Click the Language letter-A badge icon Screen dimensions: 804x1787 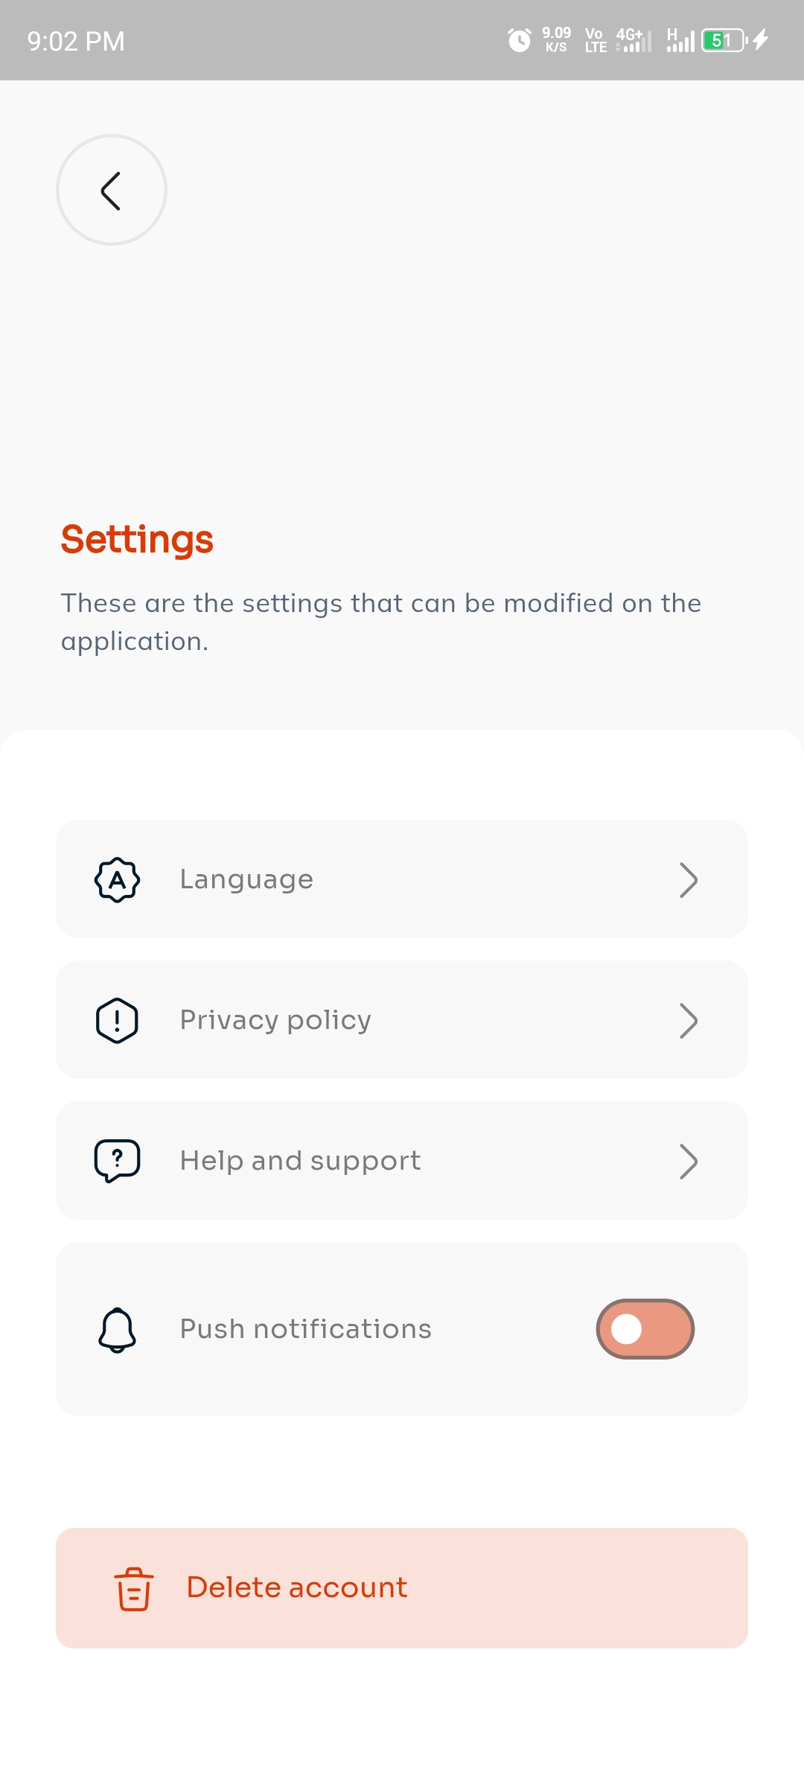tap(117, 880)
